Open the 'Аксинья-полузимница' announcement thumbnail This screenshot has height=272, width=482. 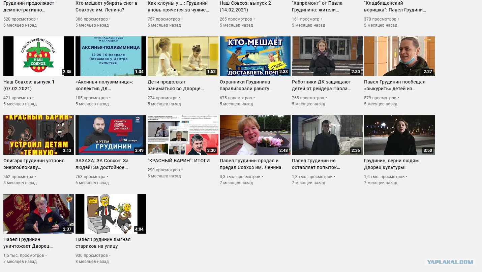click(x=111, y=56)
